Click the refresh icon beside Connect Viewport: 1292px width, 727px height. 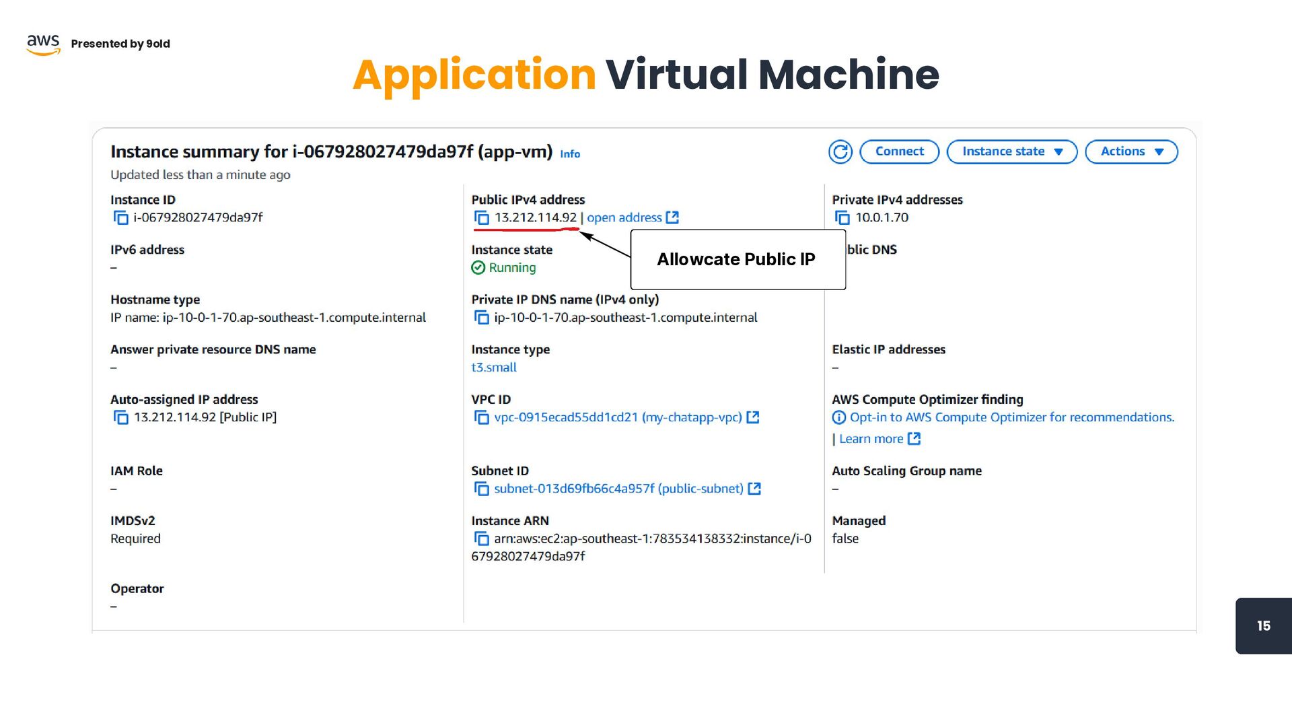click(840, 152)
